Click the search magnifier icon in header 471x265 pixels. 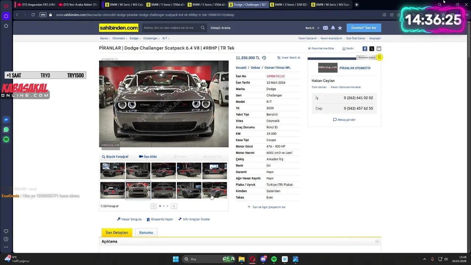pos(203,28)
